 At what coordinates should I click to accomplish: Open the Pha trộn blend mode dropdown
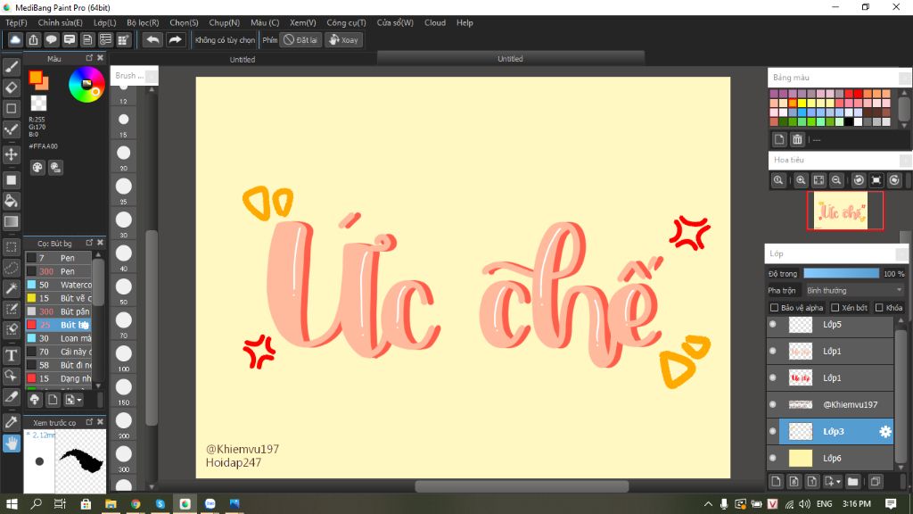point(853,290)
